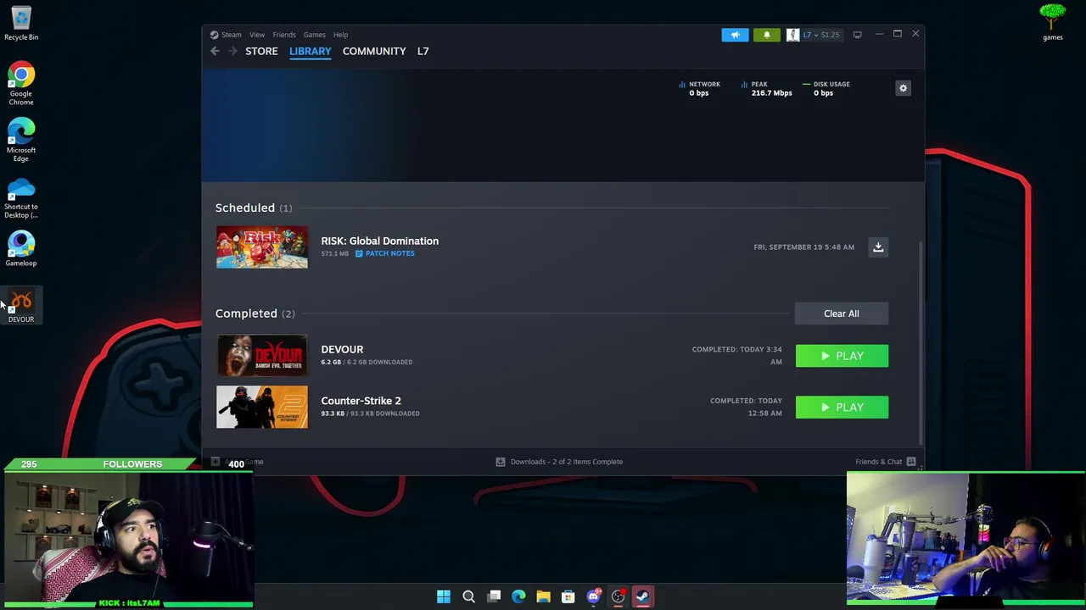Open the Counter-Strike 2 title link
The width and height of the screenshot is (1086, 610).
click(x=361, y=401)
